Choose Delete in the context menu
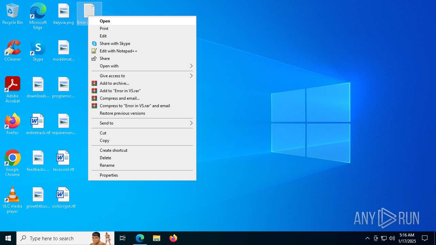 click(x=142, y=158)
